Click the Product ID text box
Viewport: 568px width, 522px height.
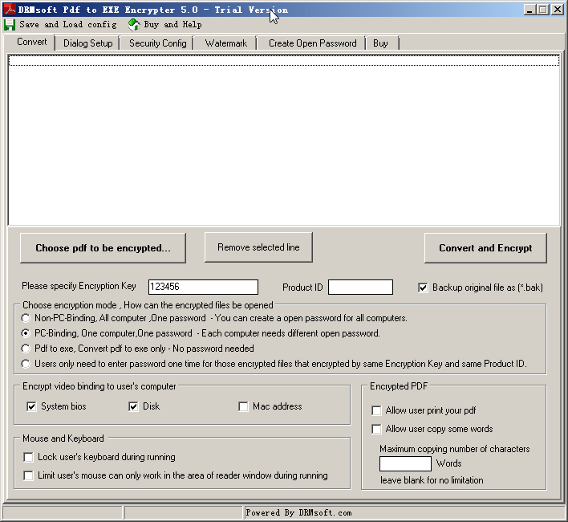(360, 288)
